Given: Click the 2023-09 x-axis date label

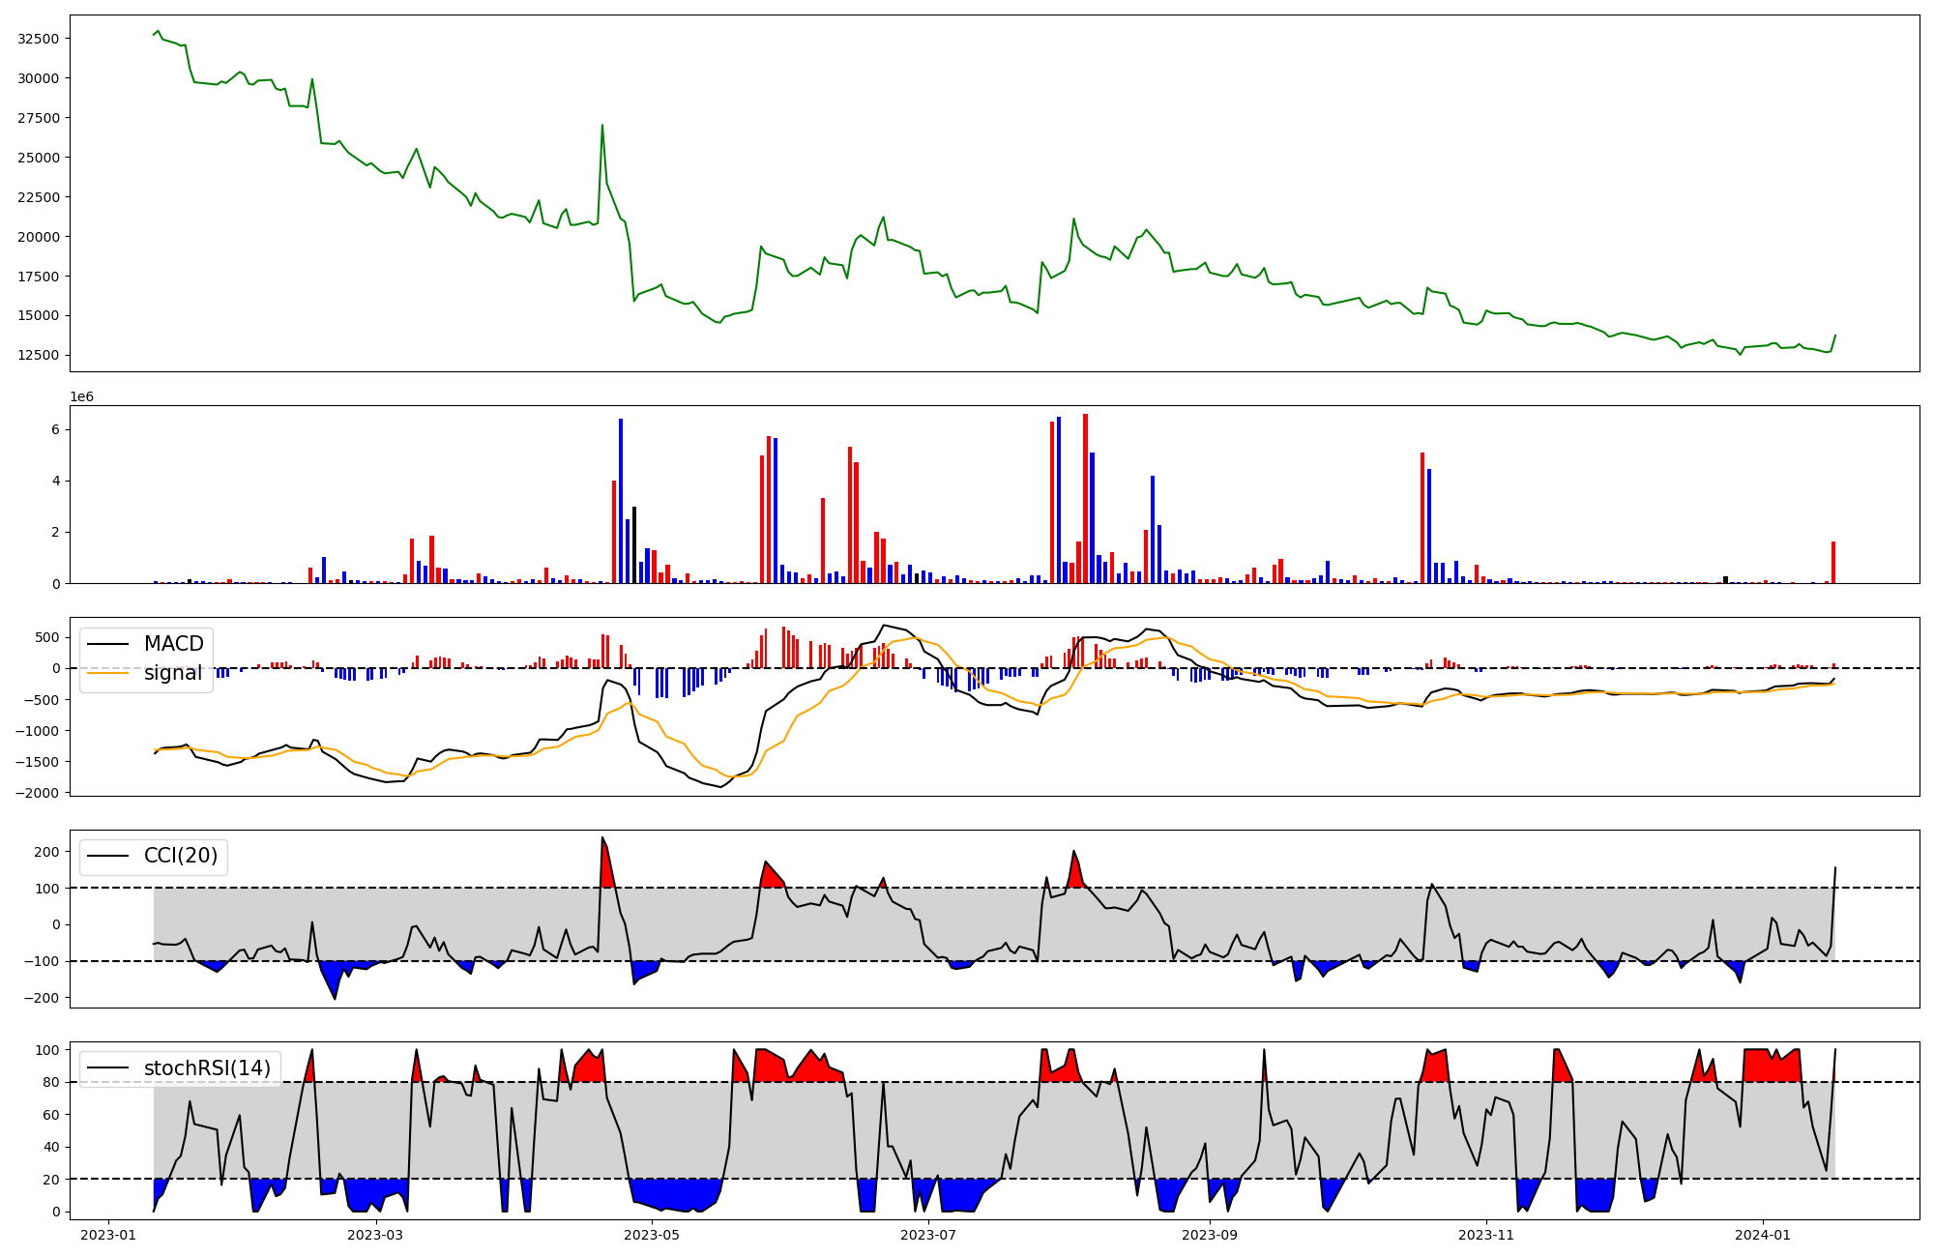Looking at the screenshot, I should click(x=1210, y=1235).
